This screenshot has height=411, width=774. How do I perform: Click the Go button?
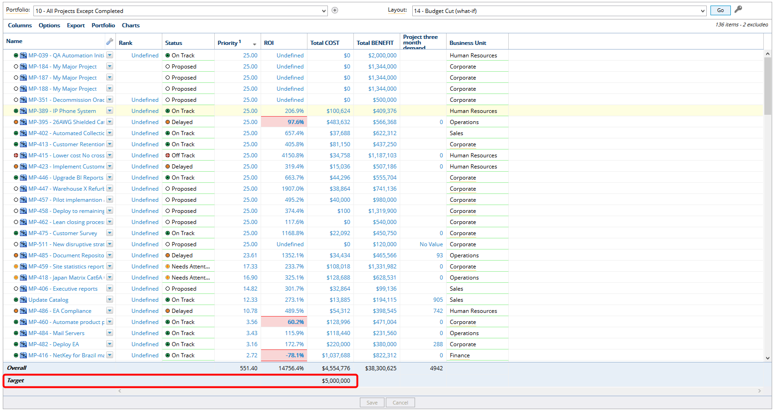(720, 10)
